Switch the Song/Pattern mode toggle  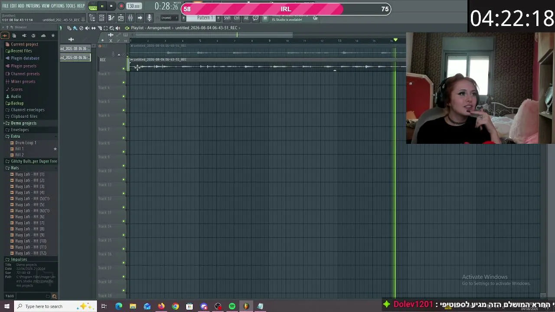93,6
